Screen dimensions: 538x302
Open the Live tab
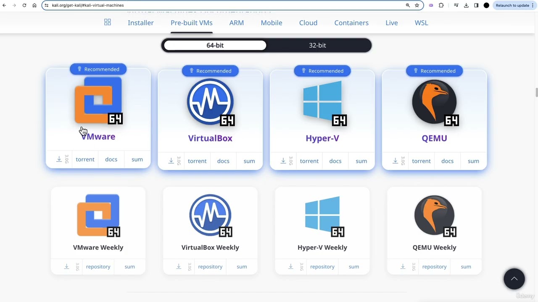[392, 23]
